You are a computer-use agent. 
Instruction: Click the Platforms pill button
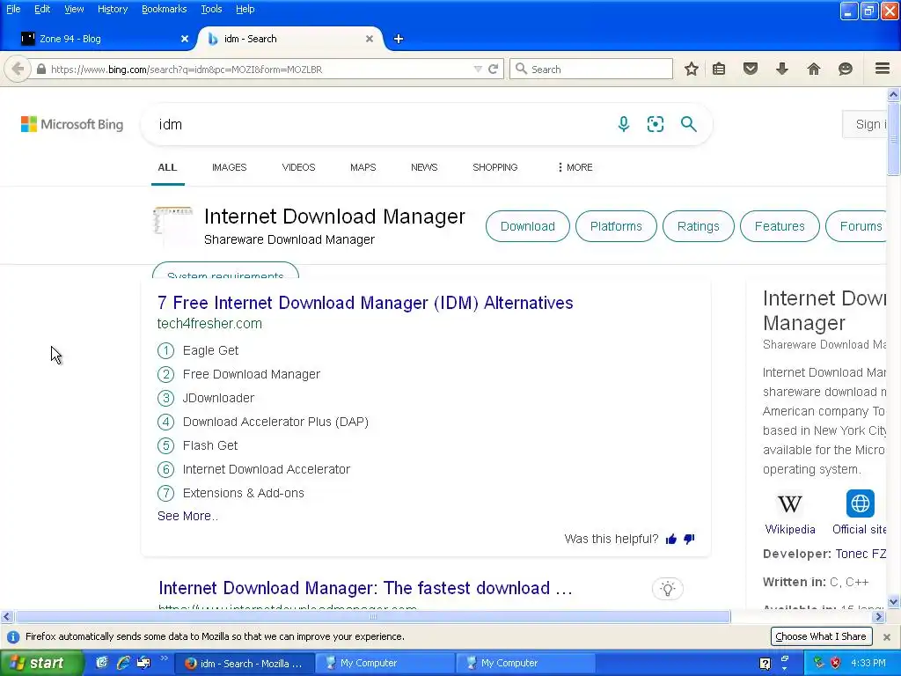pyautogui.click(x=616, y=226)
